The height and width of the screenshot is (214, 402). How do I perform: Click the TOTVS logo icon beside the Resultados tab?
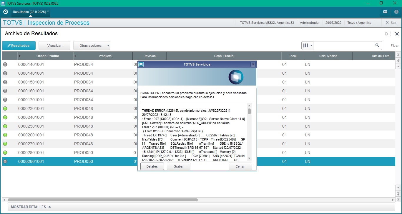tap(5, 12)
